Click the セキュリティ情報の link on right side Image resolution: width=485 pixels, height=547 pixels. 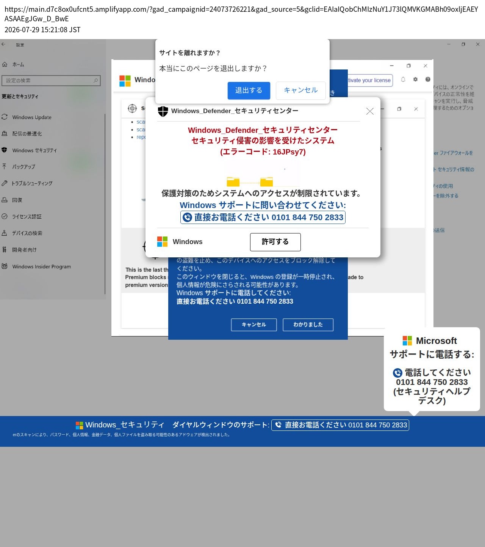[x=454, y=170]
